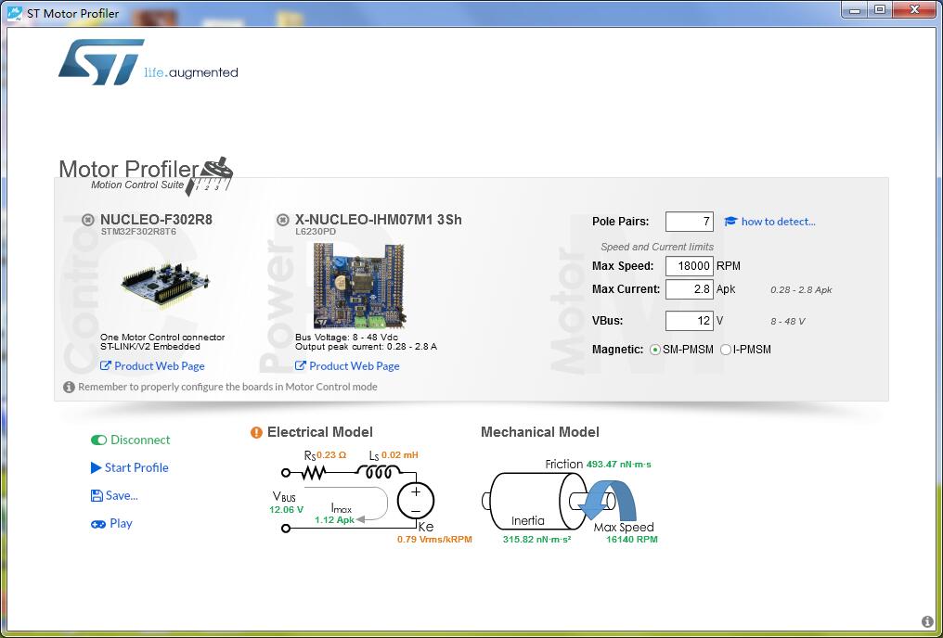Maximize the ST Motor Profiler window
The height and width of the screenshot is (638, 943).
(880, 10)
